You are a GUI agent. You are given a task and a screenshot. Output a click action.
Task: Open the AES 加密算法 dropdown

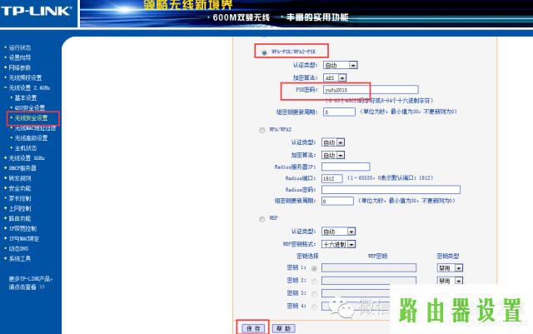[335, 78]
